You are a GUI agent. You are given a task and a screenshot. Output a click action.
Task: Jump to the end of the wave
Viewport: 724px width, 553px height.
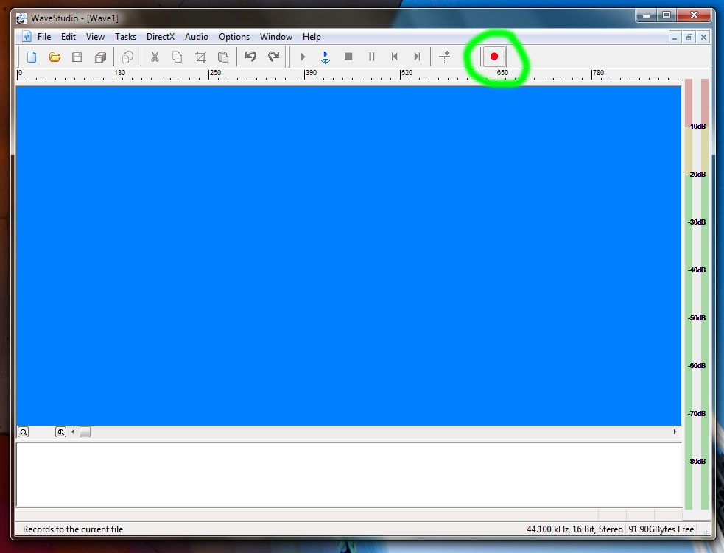pos(418,57)
